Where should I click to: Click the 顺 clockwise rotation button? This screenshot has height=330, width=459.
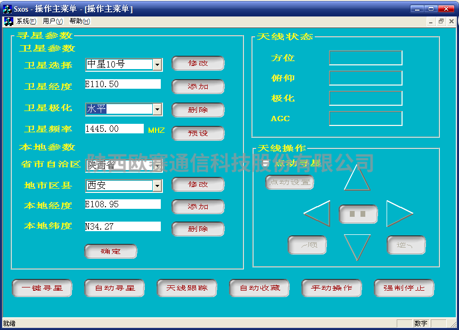pyautogui.click(x=307, y=245)
